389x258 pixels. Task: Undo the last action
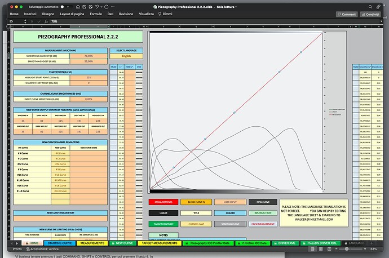click(97, 7)
